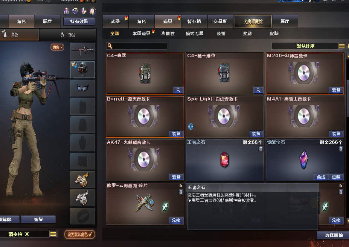Click the search magnifier icon in search box
Image resolution: width=349 pixels, height=247 pixels.
click(x=110, y=46)
